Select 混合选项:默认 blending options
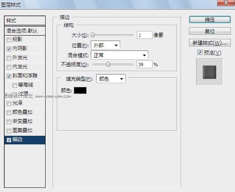This screenshot has height=192, width=235. [x=25, y=31]
